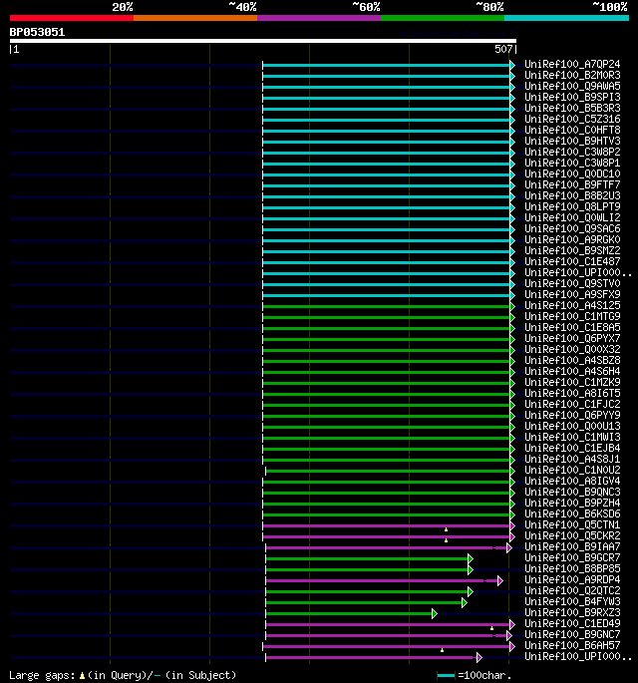The image size is (638, 683).
Task: Click the cyan alignment bar for B8B2U3
Action: 386,196
